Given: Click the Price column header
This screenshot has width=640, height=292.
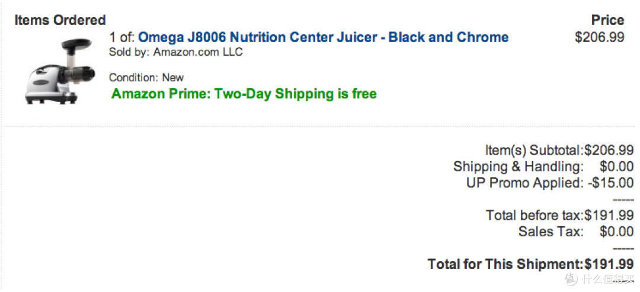Looking at the screenshot, I should (607, 20).
